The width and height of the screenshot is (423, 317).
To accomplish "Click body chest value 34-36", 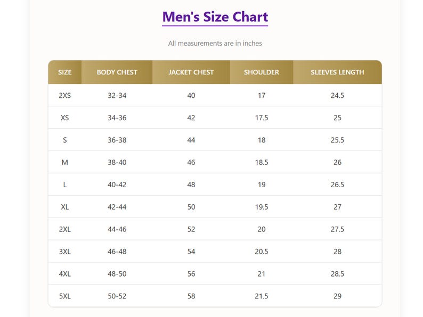I will pyautogui.click(x=117, y=118).
